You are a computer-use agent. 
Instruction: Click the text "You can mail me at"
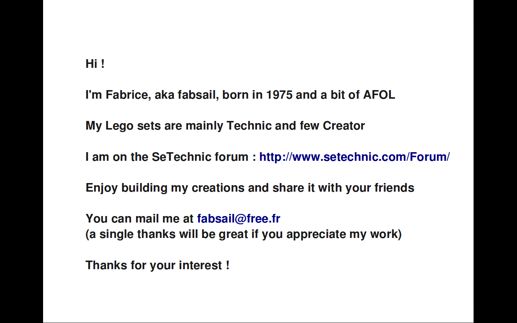pyautogui.click(x=139, y=219)
